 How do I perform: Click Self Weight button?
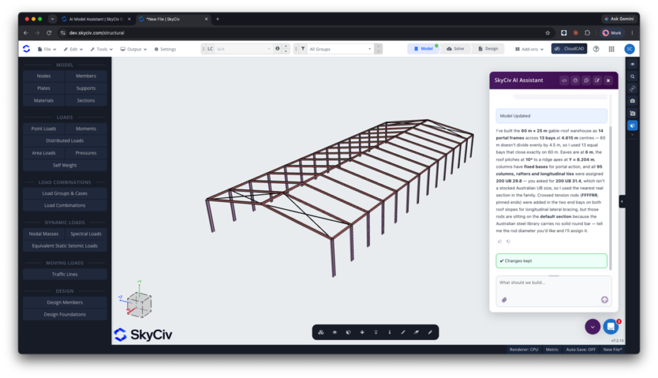point(65,165)
